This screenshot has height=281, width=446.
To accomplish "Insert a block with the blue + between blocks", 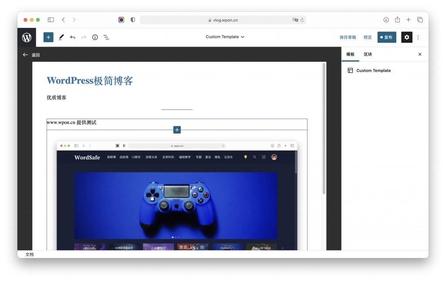I will click(177, 130).
